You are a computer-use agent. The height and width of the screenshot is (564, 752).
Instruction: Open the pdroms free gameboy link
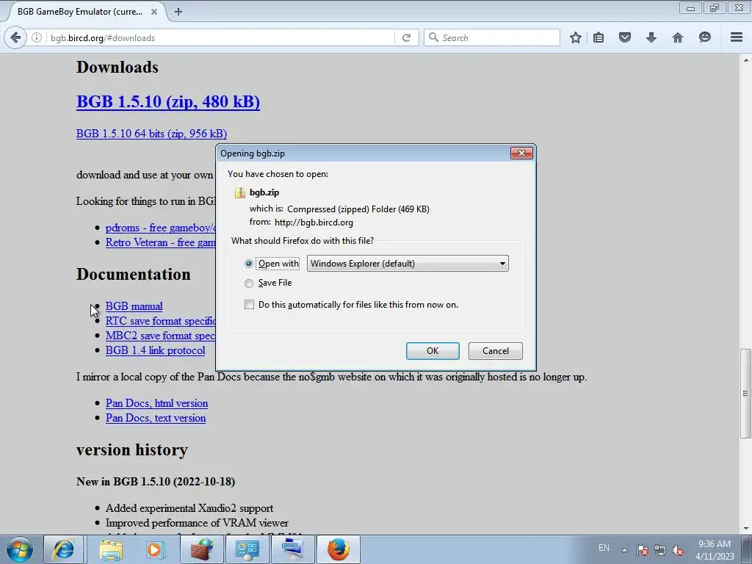tap(160, 228)
